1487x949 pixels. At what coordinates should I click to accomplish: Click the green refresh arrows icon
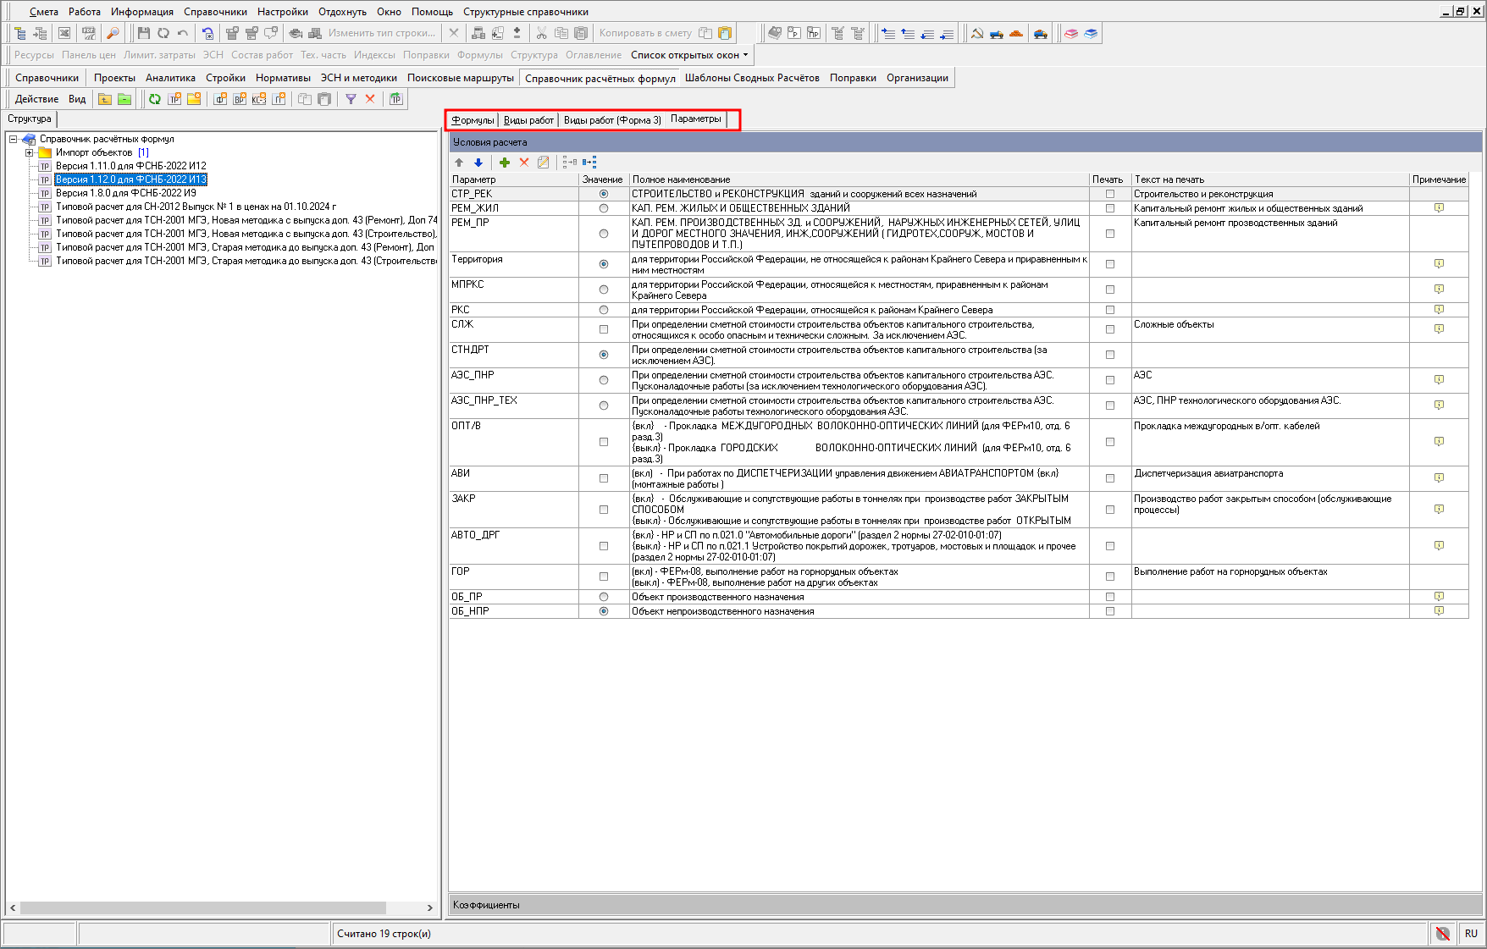point(155,99)
